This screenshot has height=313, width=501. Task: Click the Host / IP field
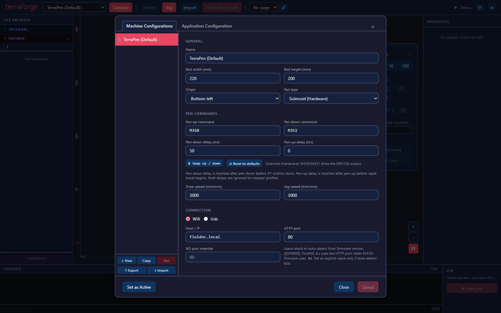pos(233,237)
